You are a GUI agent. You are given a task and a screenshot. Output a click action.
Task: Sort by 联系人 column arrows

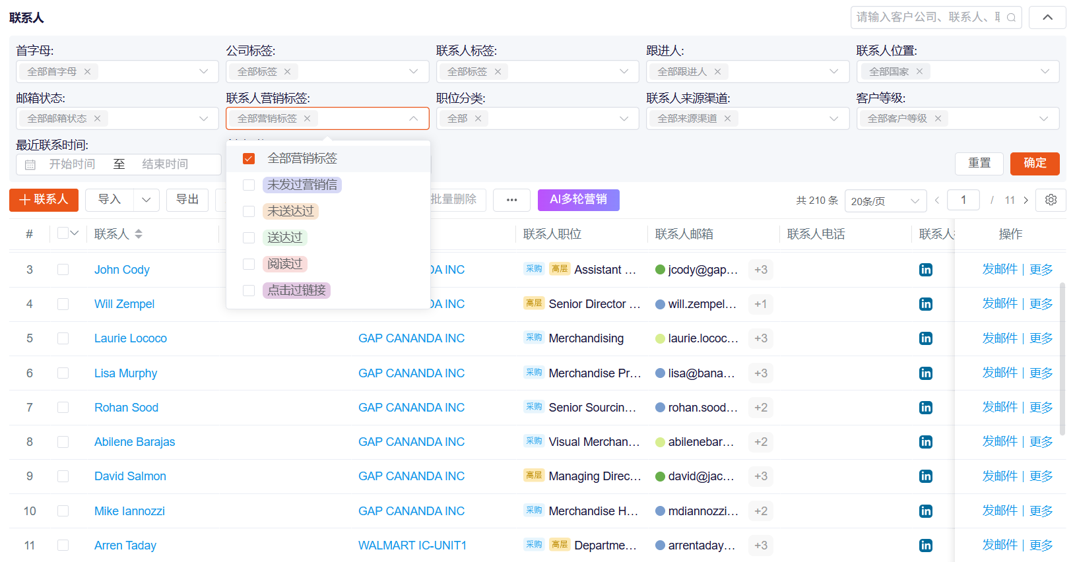click(x=139, y=234)
